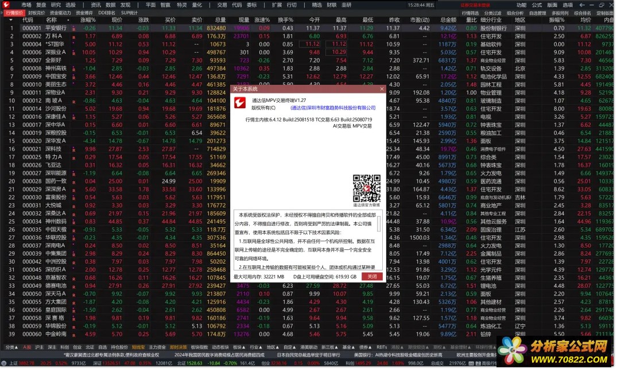Viewport: 617px width, 369px height.
Task: Sort by the 总量 column header
Action: pyautogui.click(x=220, y=20)
